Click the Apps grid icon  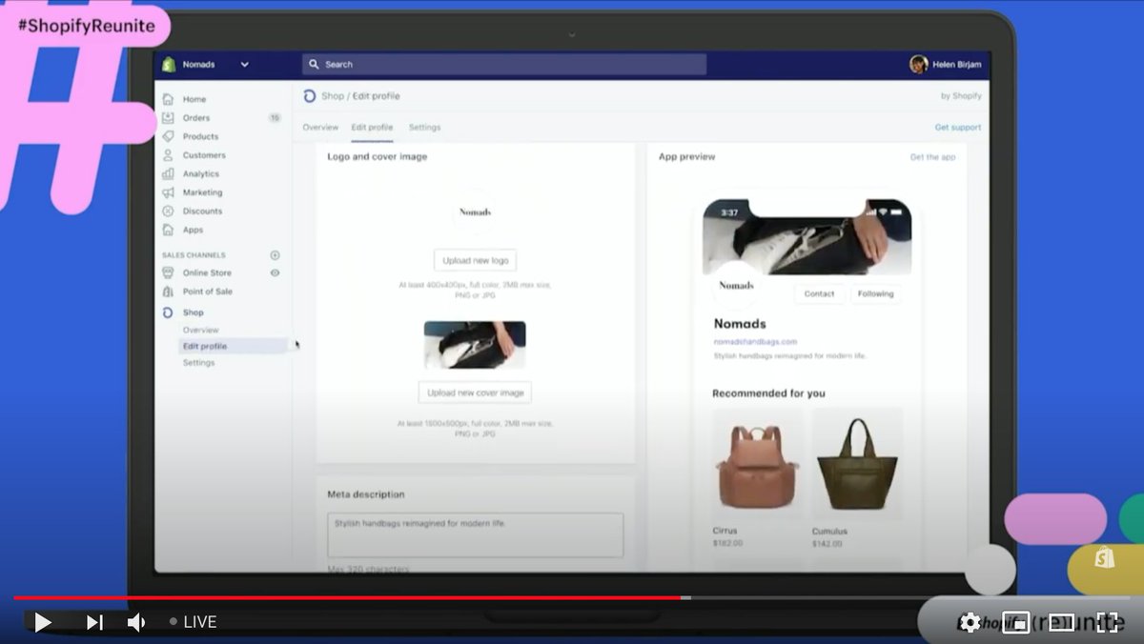pos(168,230)
